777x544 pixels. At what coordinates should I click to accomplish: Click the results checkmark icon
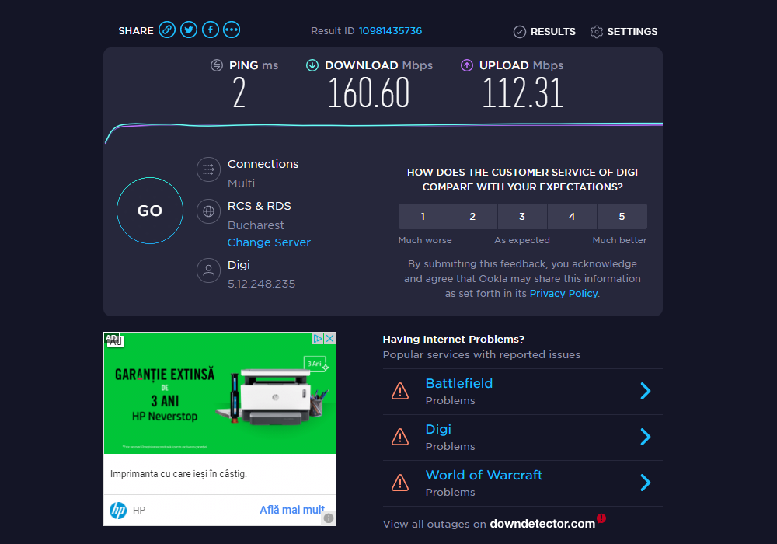coord(519,32)
